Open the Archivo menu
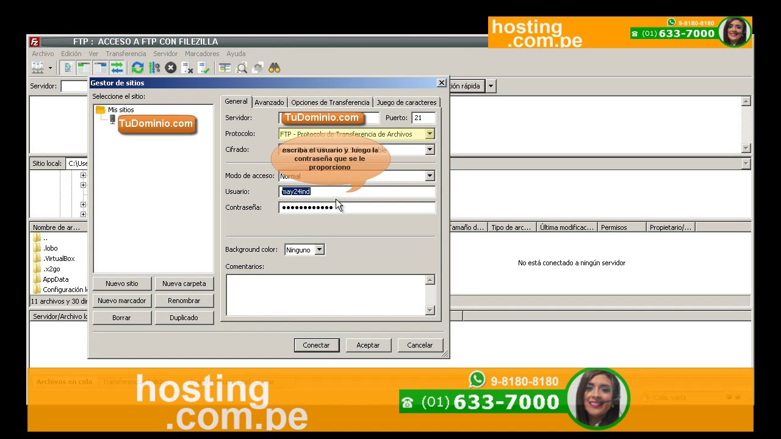This screenshot has height=439, width=781. point(43,54)
